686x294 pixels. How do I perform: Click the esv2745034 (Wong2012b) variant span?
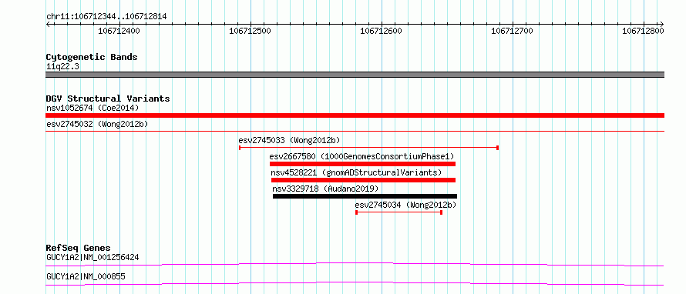[x=399, y=212]
